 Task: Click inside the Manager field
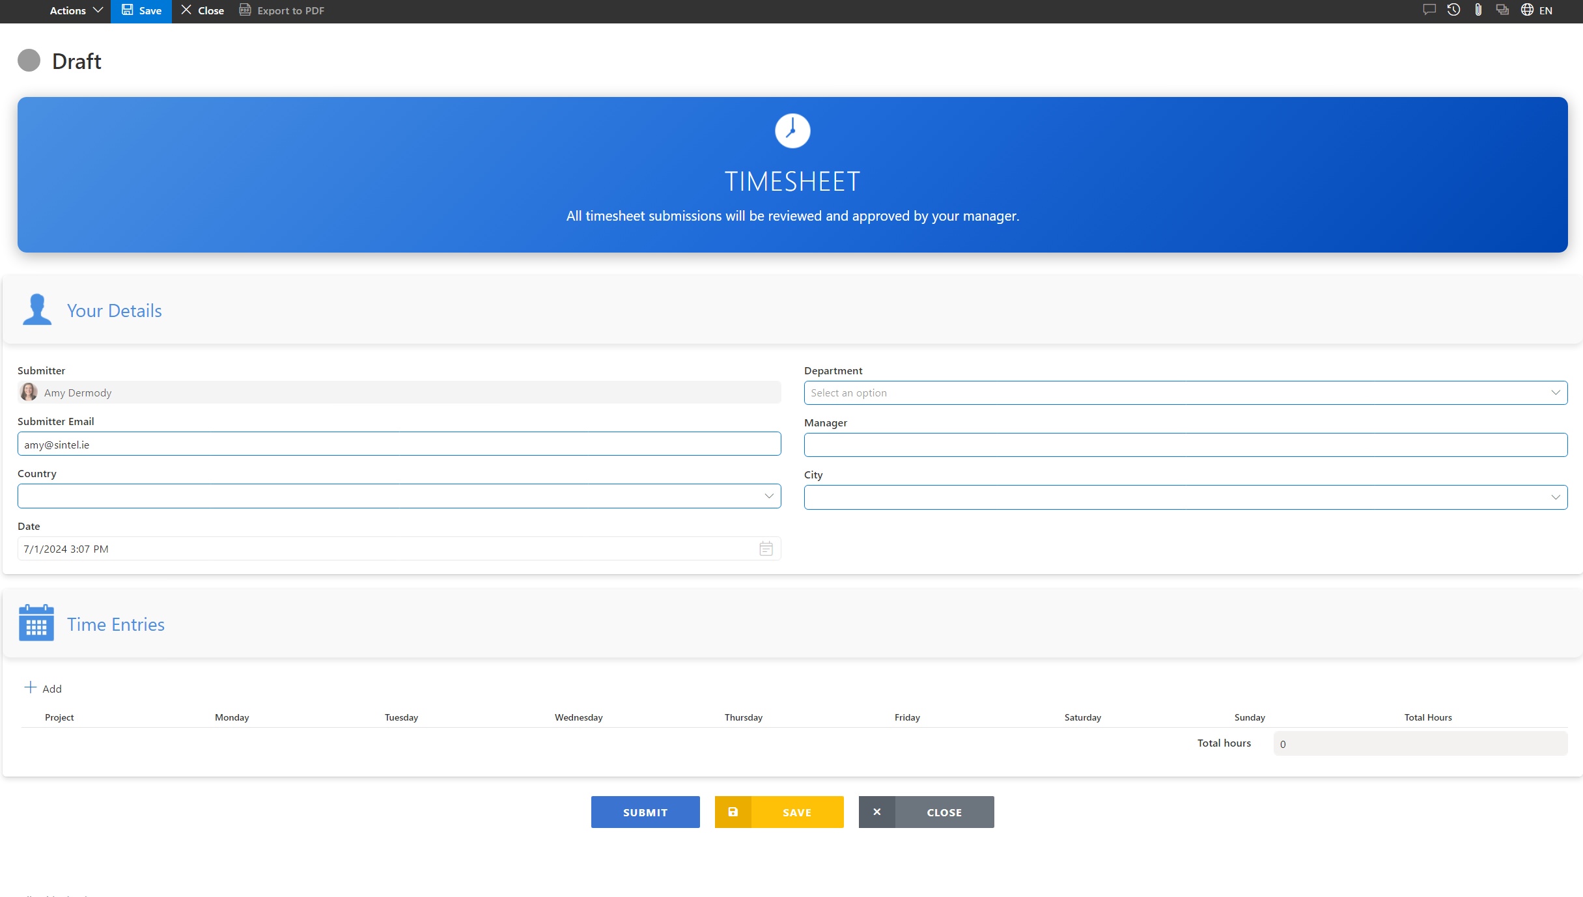tap(1185, 444)
